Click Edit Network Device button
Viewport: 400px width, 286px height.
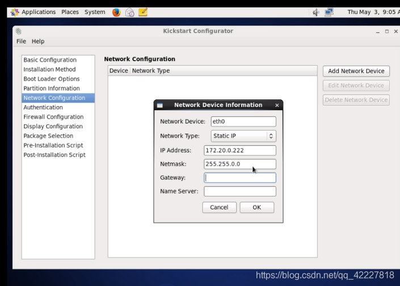coord(356,86)
